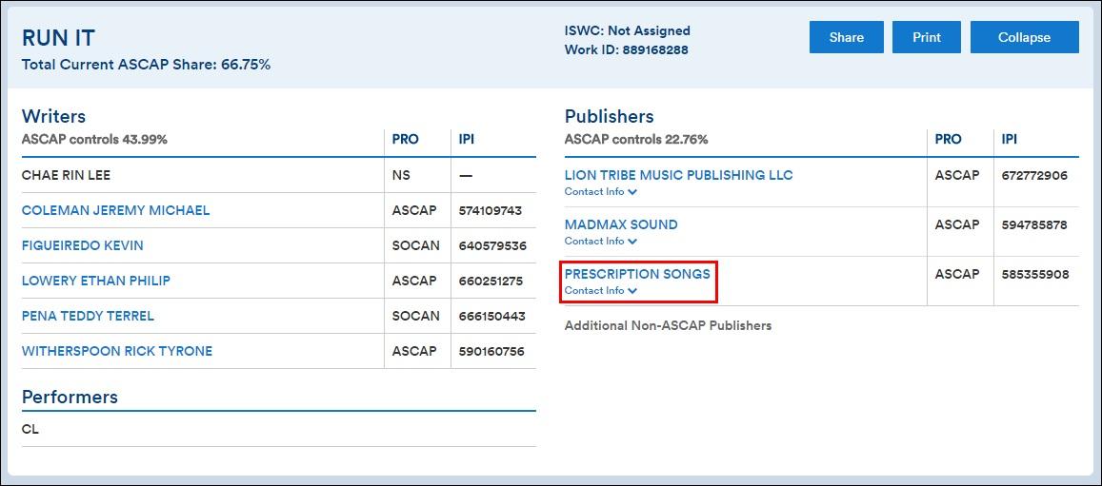The image size is (1102, 486).
Task: Open writer Figueiredo Kevin
Action: pyautogui.click(x=82, y=245)
